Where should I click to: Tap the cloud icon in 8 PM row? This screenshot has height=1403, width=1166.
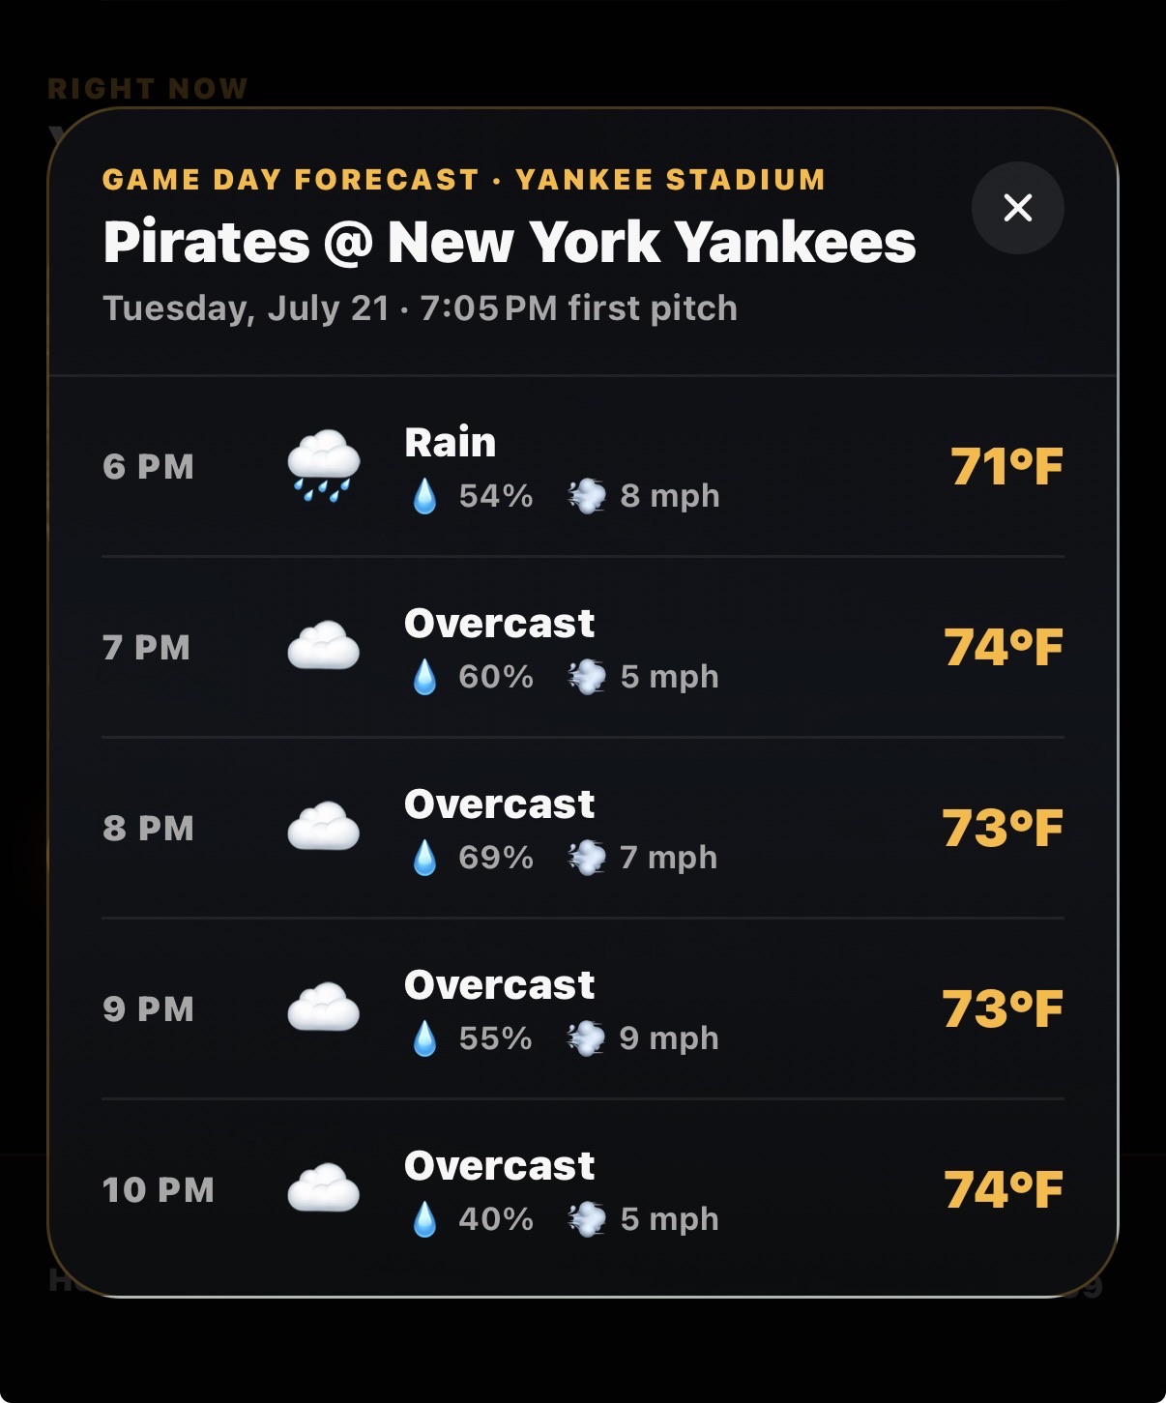(324, 828)
